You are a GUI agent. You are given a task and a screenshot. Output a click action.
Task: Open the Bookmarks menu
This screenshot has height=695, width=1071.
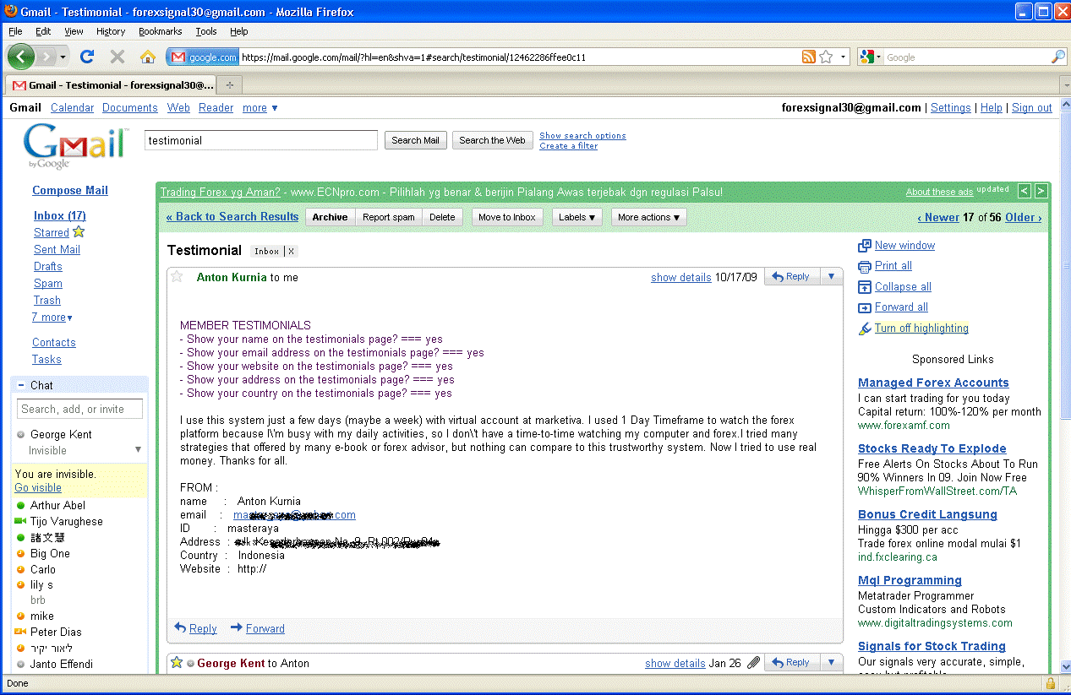[x=161, y=31]
